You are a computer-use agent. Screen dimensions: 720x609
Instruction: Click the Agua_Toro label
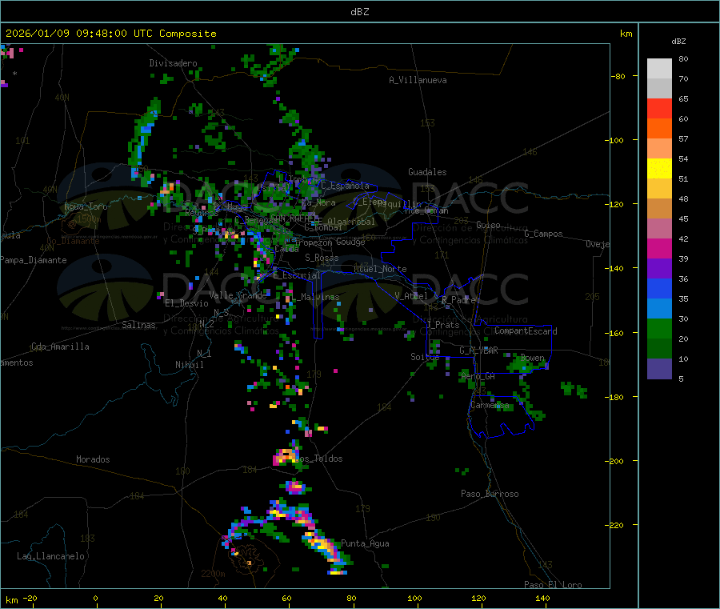point(86,206)
